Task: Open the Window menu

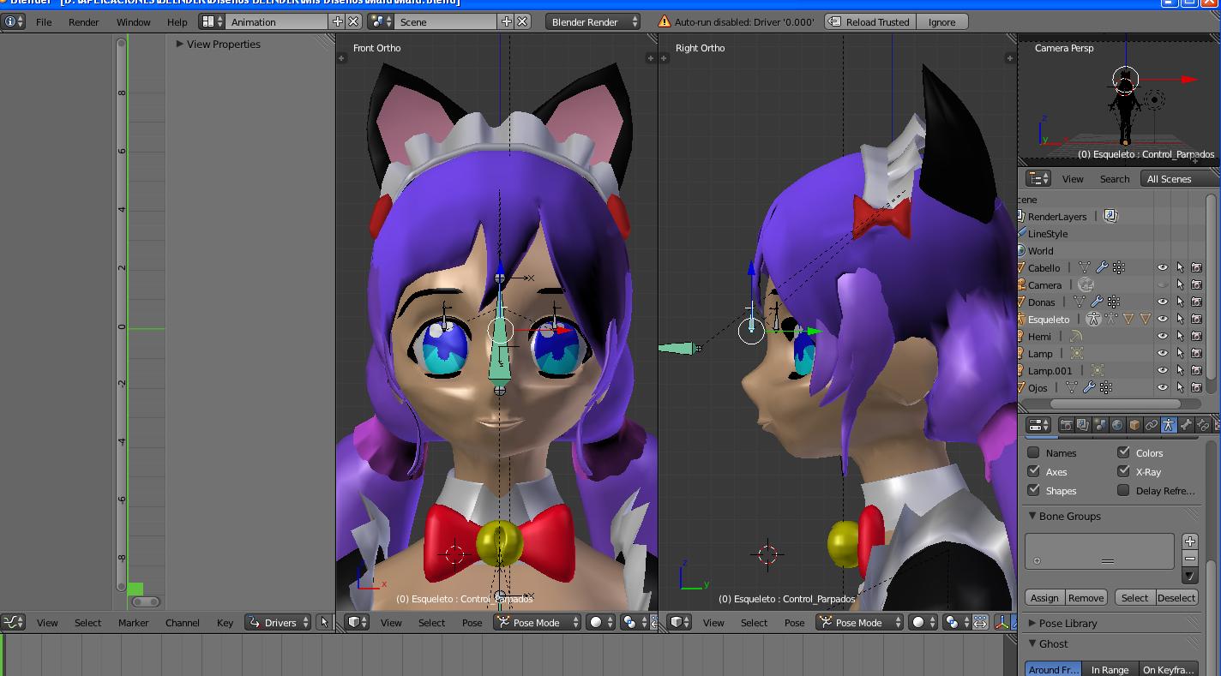Action: pyautogui.click(x=133, y=21)
